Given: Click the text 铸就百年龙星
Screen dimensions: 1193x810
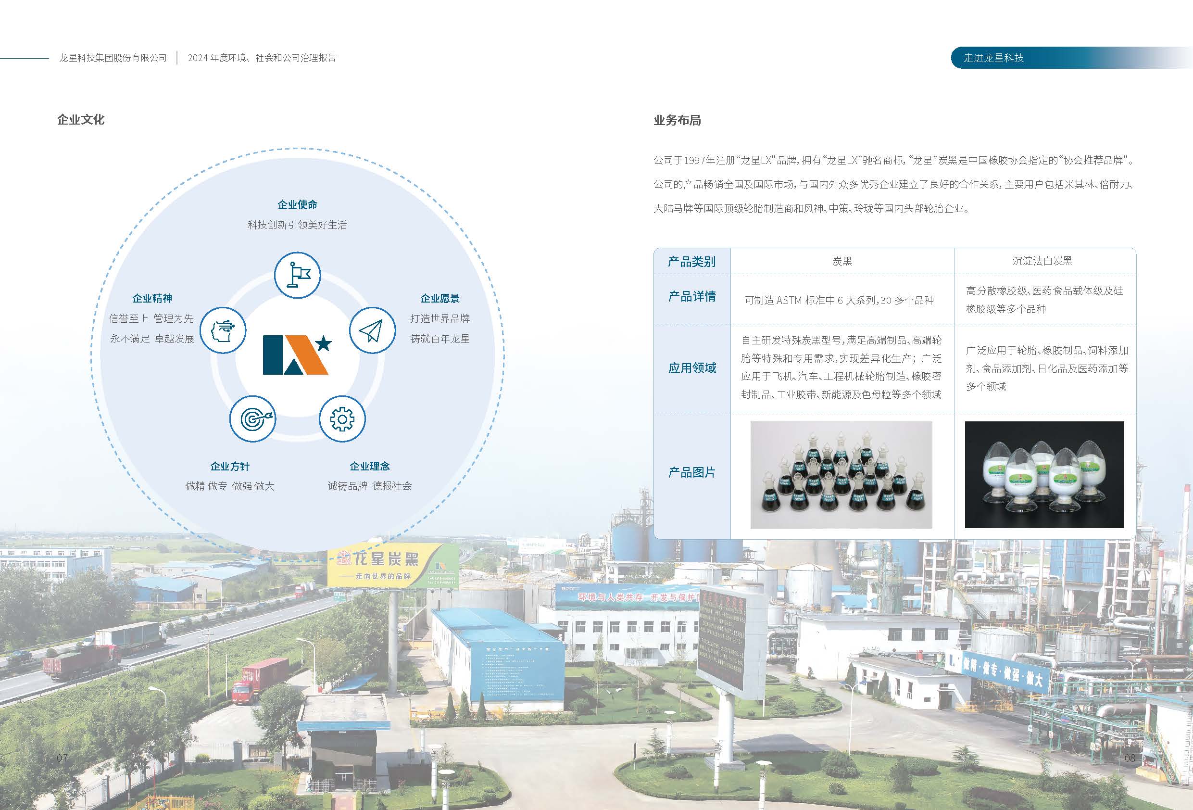Looking at the screenshot, I should click(440, 339).
